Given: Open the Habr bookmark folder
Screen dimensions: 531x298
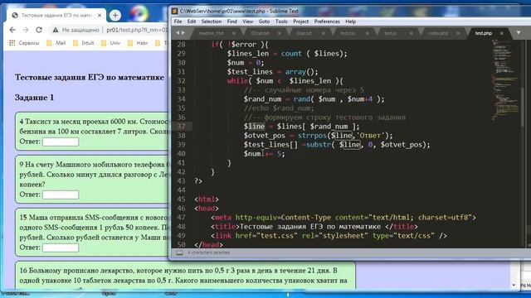Looking at the screenshot, I should pos(138,43).
